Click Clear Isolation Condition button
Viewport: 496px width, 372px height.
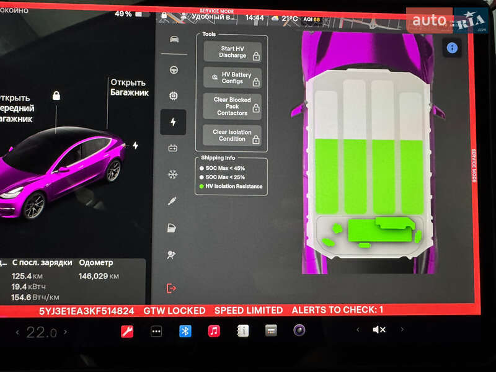(232, 135)
